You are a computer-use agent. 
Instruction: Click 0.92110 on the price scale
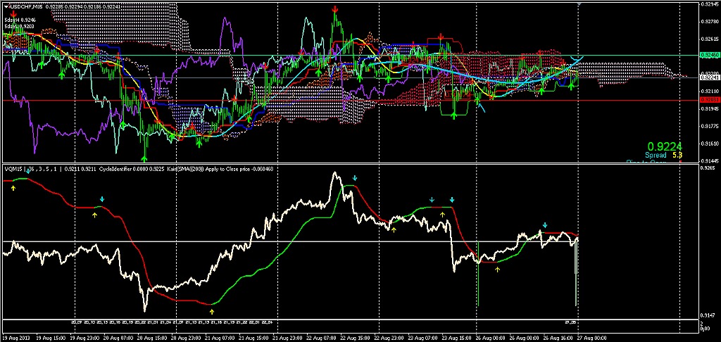(710, 91)
